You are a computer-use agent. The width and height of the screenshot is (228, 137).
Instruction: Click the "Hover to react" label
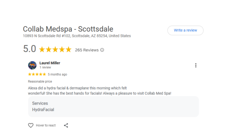(x=46, y=125)
